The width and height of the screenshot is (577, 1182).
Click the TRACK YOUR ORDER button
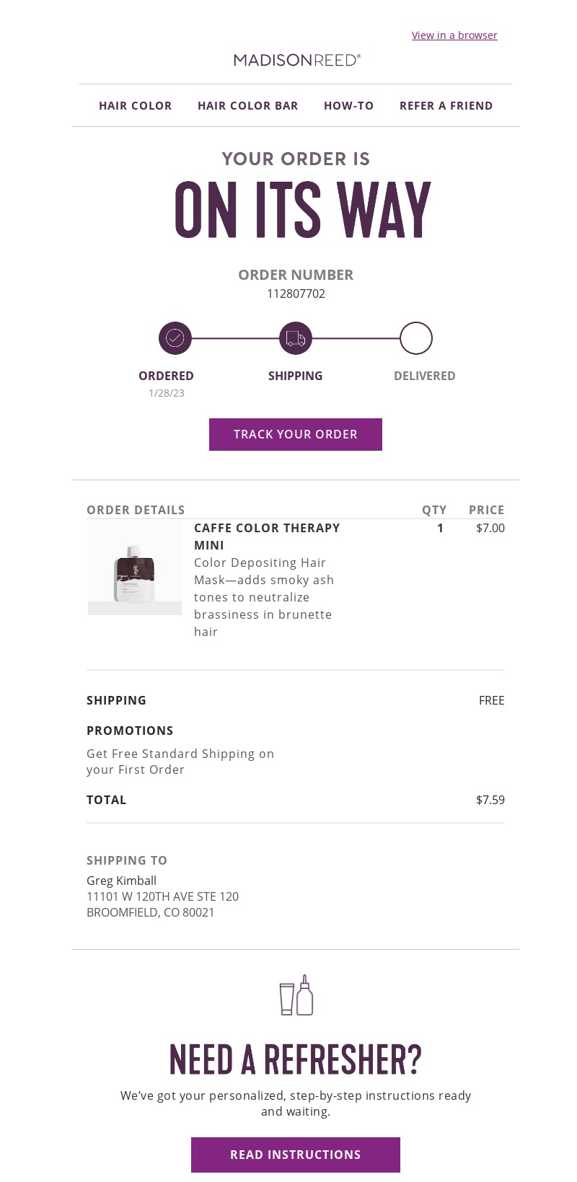[295, 434]
